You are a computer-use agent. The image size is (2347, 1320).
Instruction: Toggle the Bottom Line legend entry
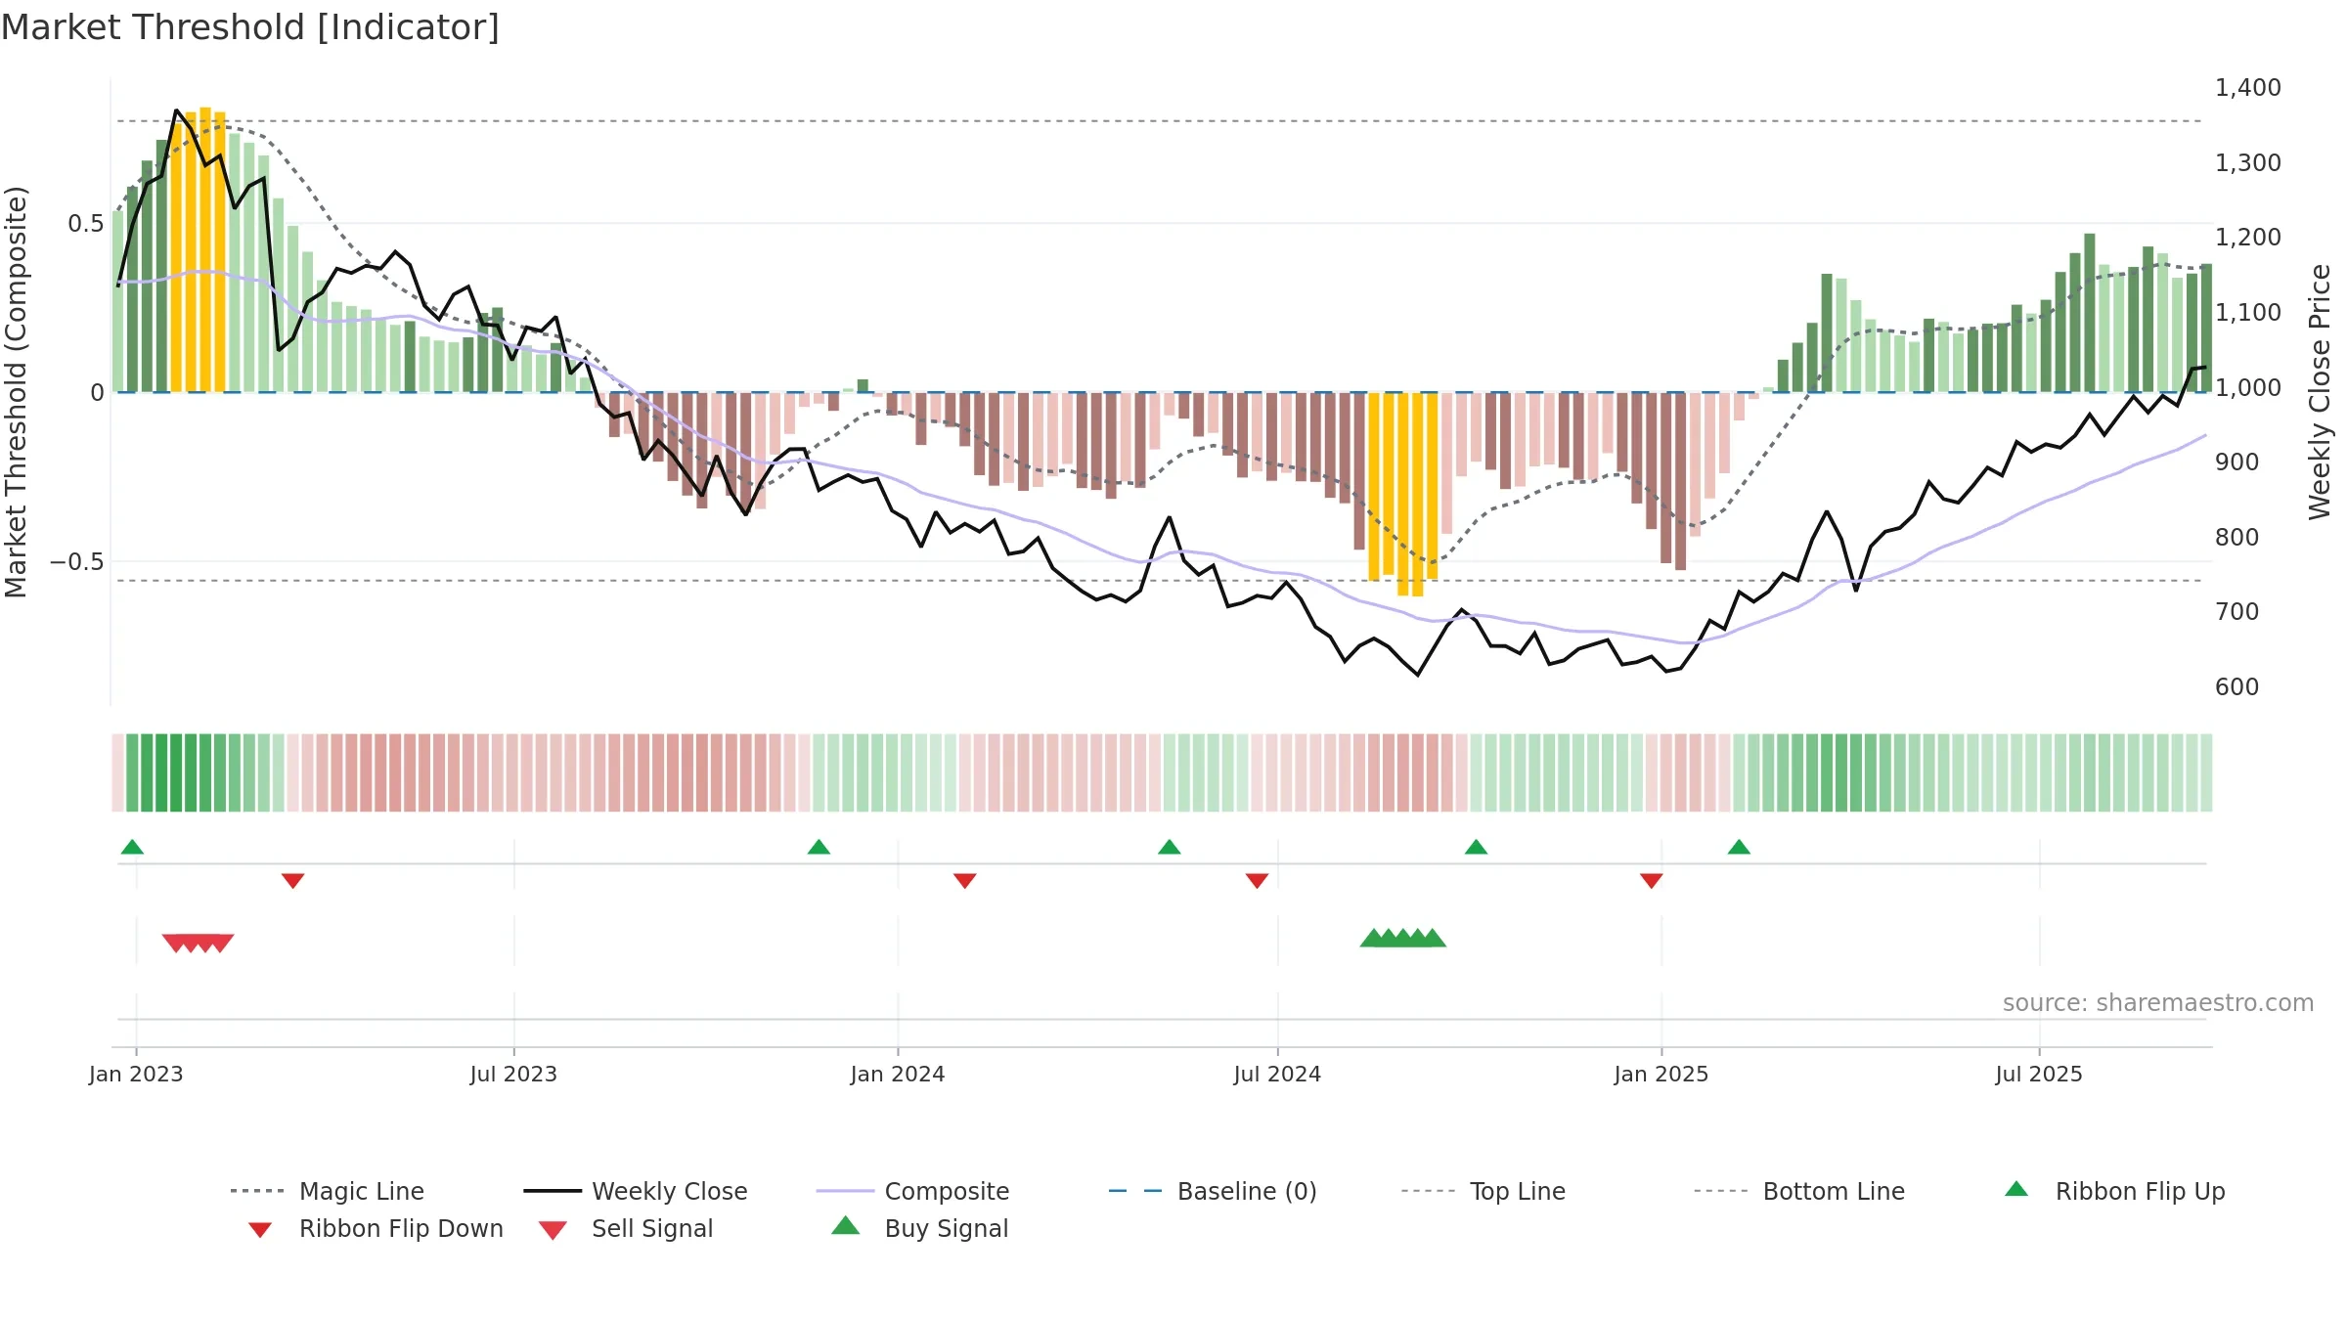[x=1799, y=1191]
